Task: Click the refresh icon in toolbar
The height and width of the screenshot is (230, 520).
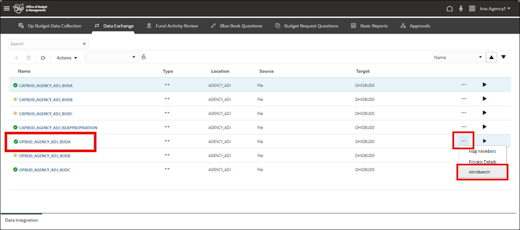Action: point(43,58)
